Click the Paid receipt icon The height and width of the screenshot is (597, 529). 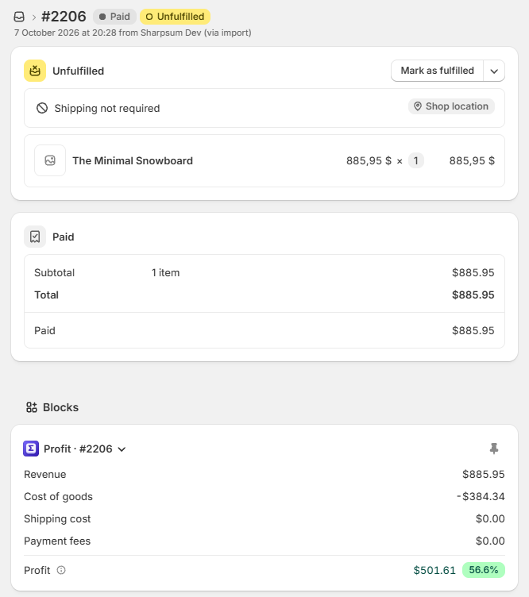[35, 237]
